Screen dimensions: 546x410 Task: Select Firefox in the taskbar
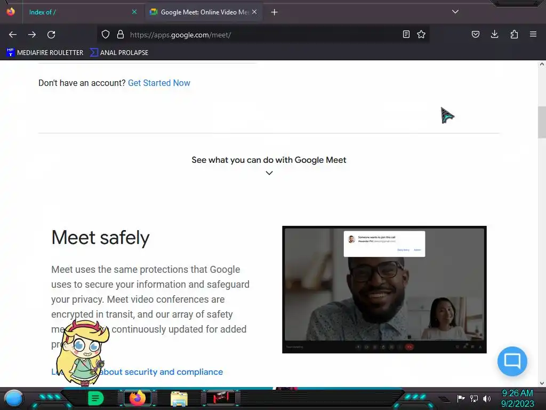click(x=138, y=398)
